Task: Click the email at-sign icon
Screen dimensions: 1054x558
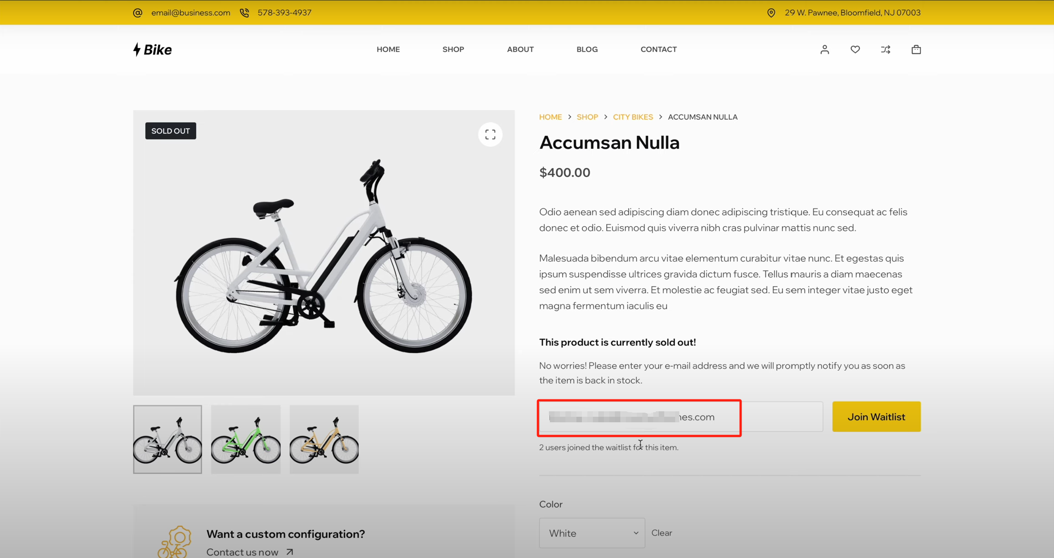Action: [138, 13]
